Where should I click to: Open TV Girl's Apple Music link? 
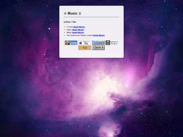coord(79,27)
